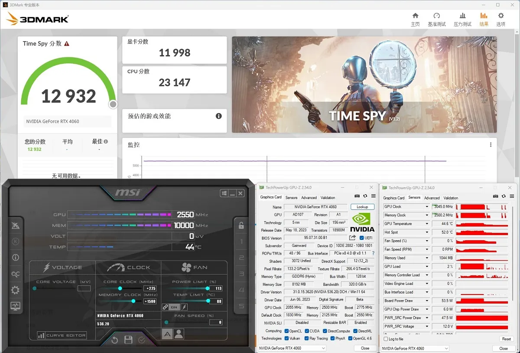This screenshot has height=353, width=520.
Task: Toggle the OpenCL checkbox
Action: pyautogui.click(x=286, y=331)
